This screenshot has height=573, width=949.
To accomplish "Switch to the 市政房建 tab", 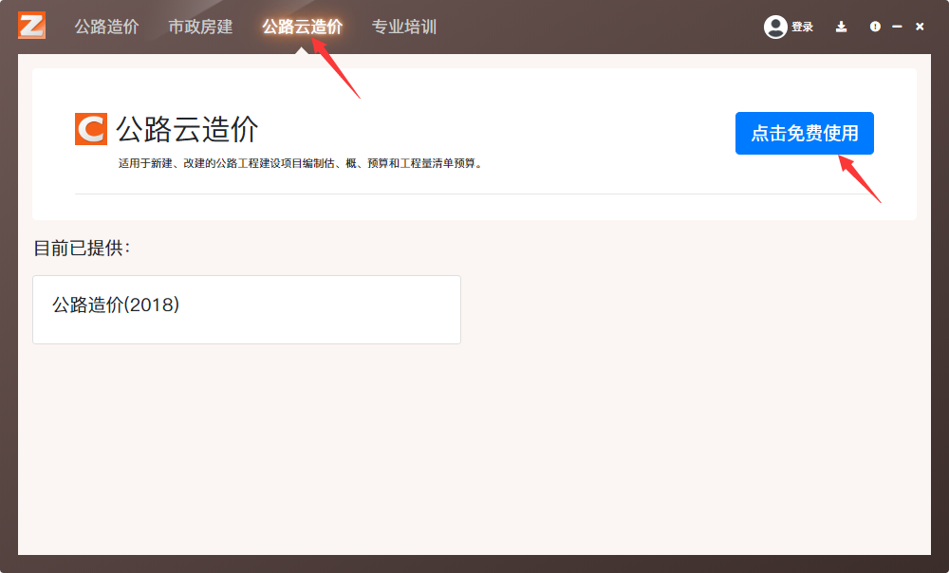I will (200, 27).
